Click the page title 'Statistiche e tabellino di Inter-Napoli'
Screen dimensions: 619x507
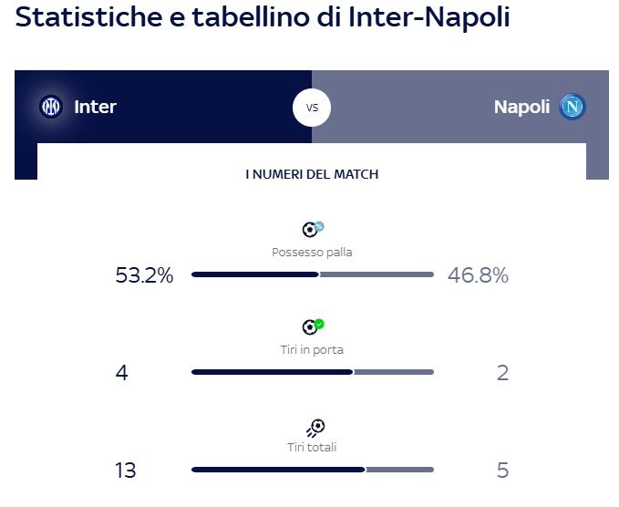tap(263, 18)
